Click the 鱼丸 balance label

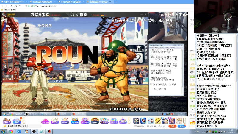coord(151,126)
